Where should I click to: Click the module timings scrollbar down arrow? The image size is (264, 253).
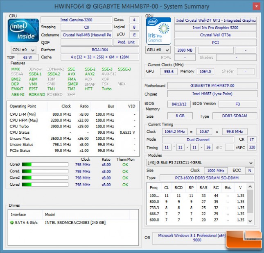tap(250, 221)
